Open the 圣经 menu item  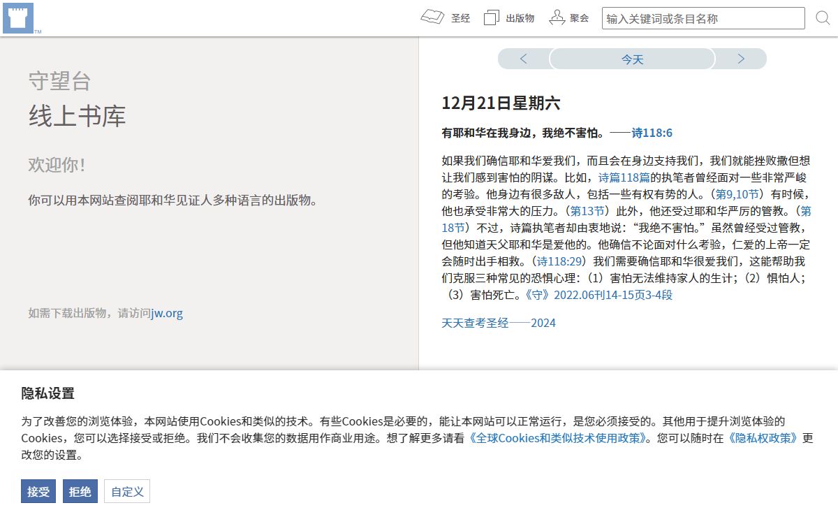[x=460, y=18]
